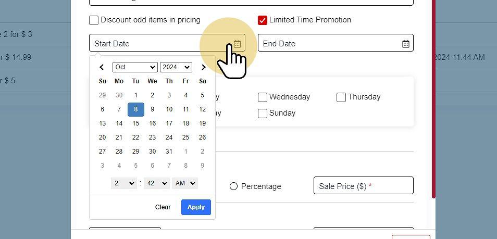Select October 15 in the calendar

pos(135,123)
